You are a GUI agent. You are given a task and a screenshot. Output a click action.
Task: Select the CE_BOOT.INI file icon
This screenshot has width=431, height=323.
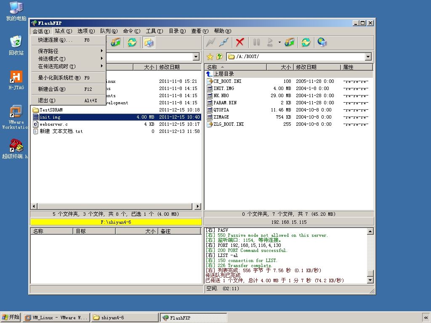pos(210,81)
